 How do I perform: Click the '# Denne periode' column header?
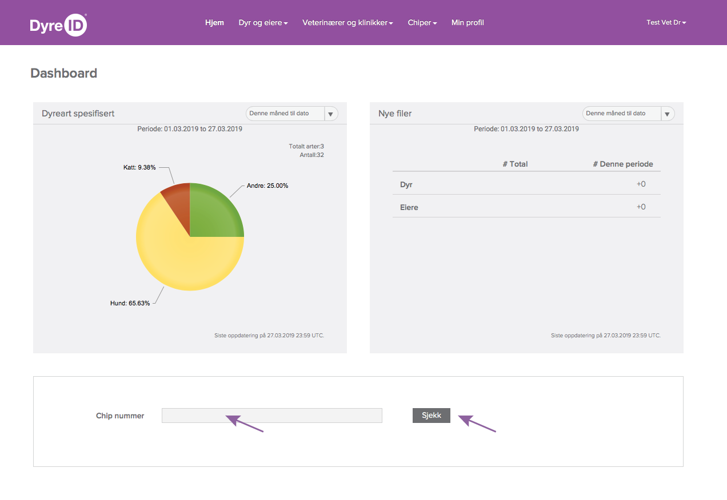click(x=622, y=164)
